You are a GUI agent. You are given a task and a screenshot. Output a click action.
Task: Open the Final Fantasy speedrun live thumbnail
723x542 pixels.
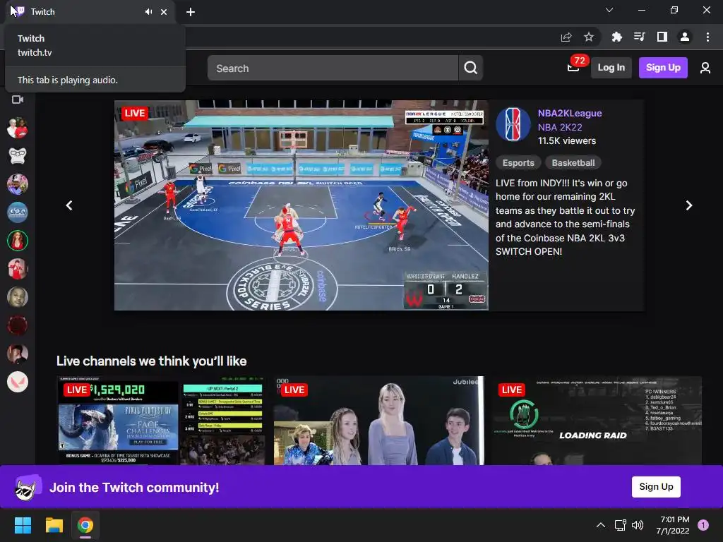point(162,421)
